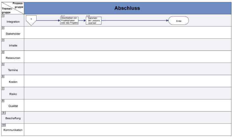This screenshot has height=137, width=232.
Task: Click the Stakeholder row label
Action: coord(13,34)
